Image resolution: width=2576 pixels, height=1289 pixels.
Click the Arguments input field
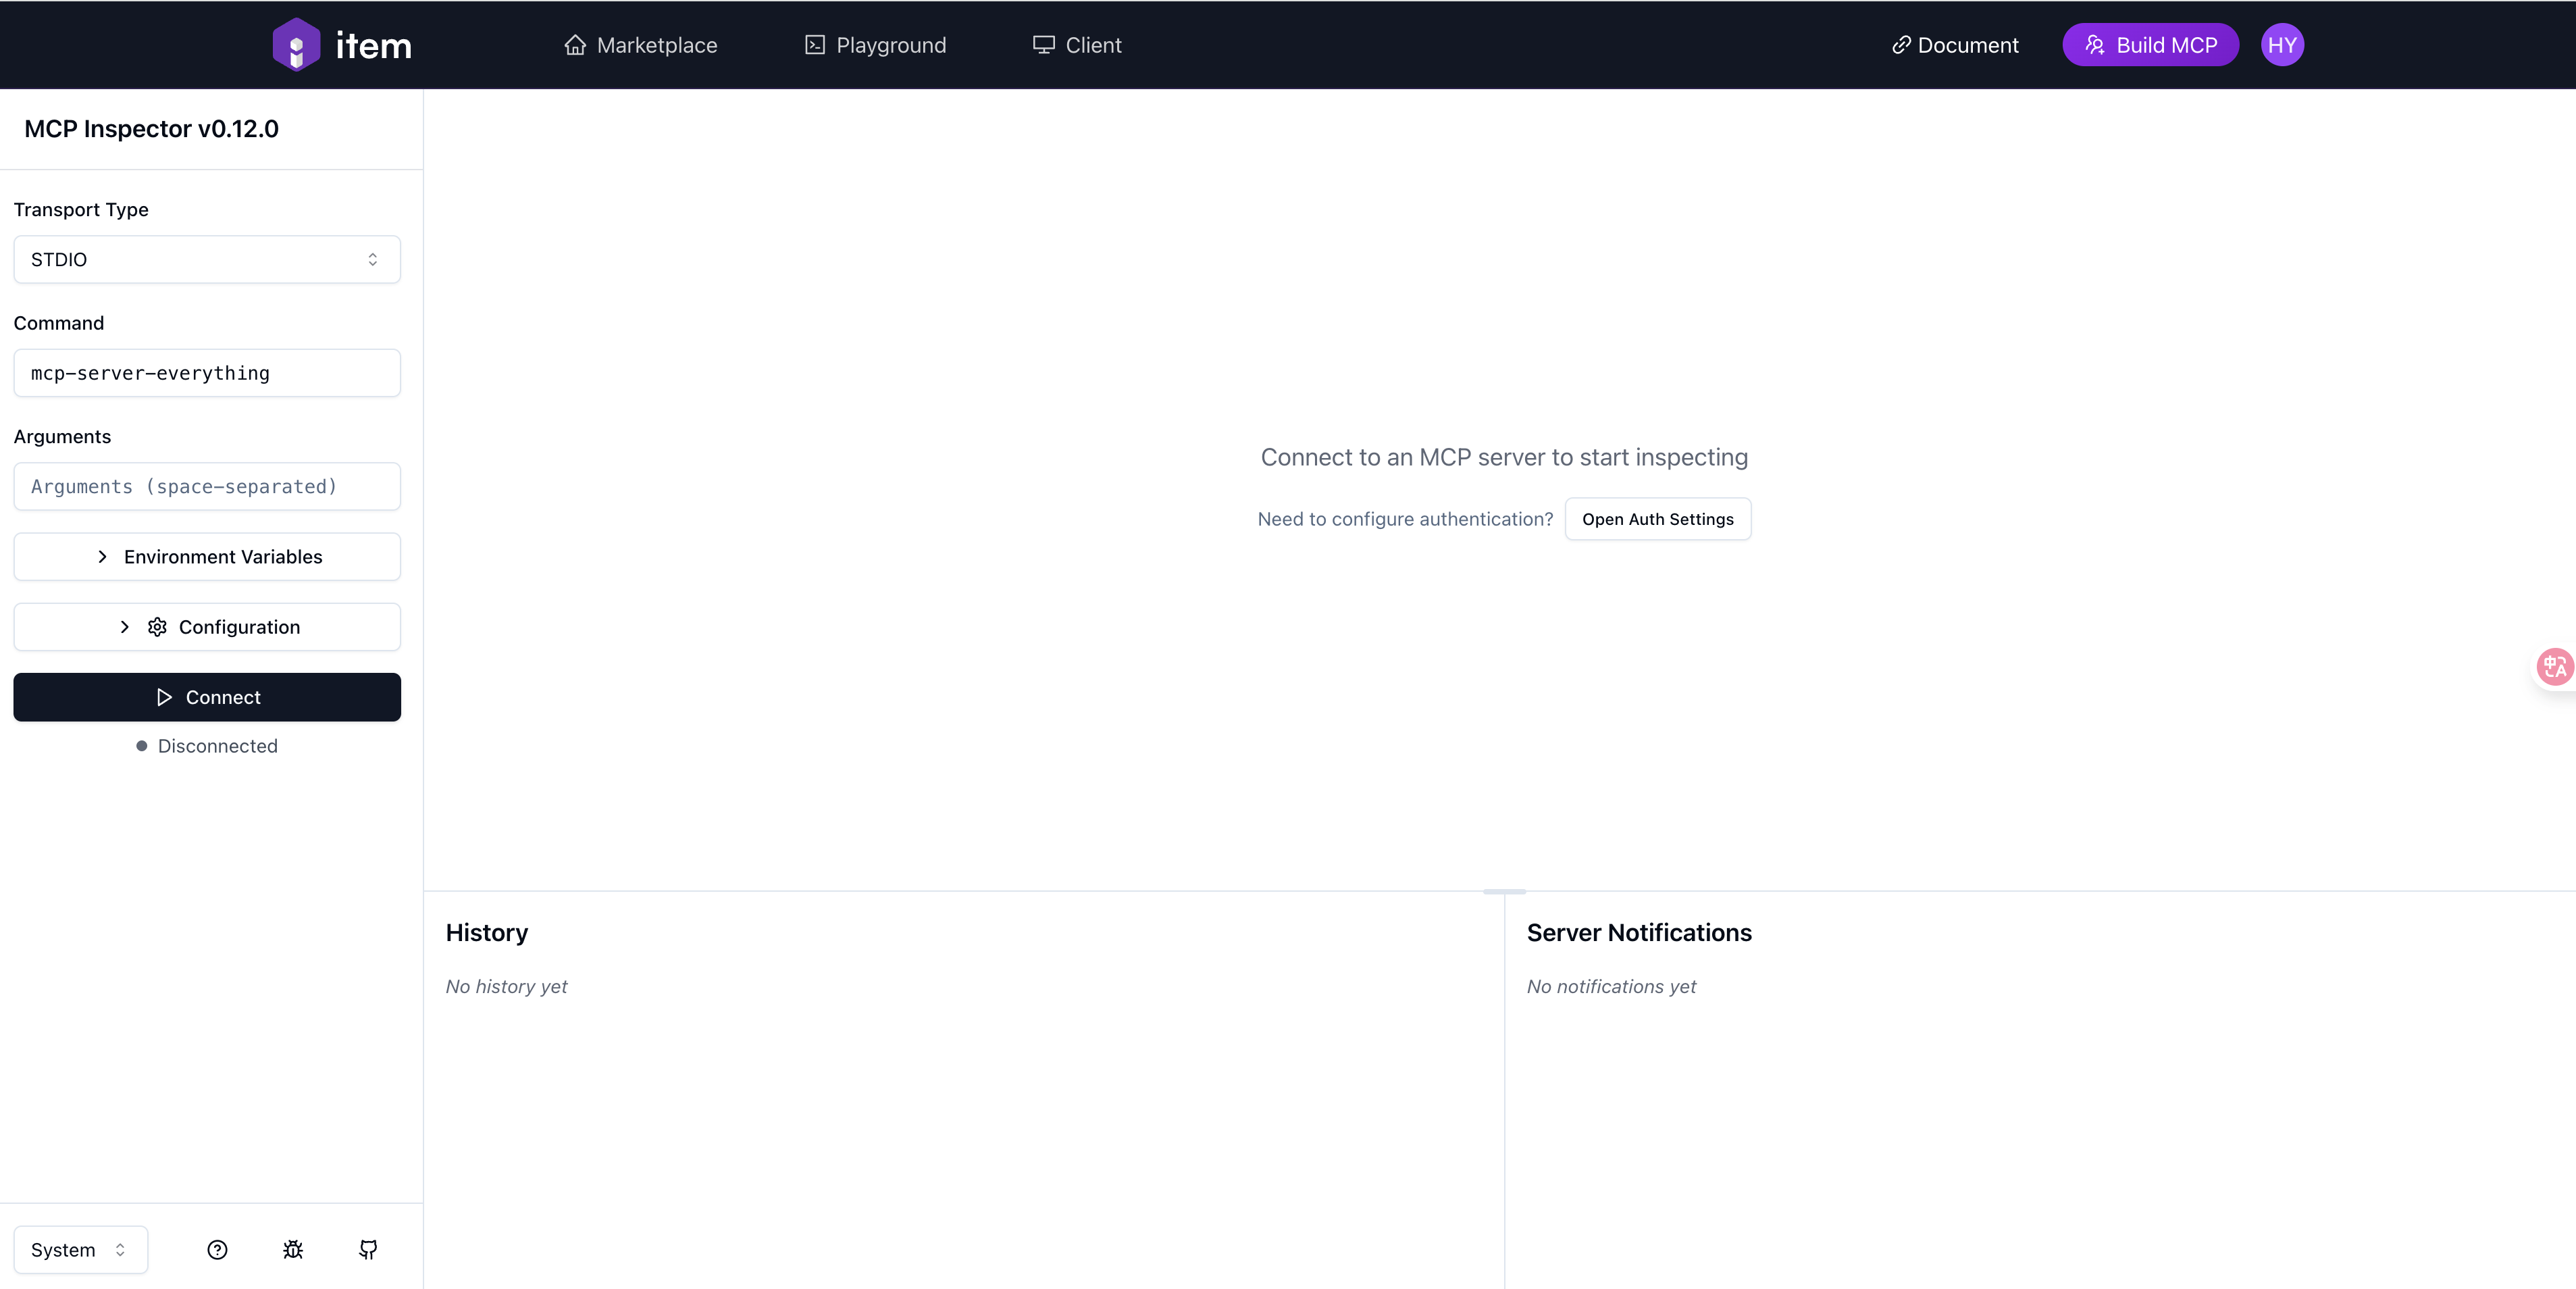tap(207, 487)
